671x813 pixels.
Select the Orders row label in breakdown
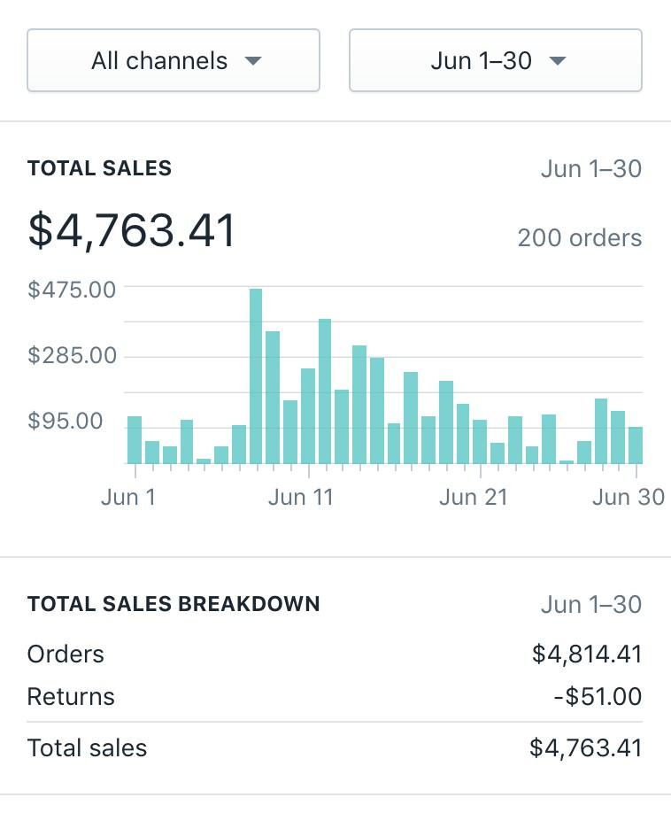click(x=66, y=654)
